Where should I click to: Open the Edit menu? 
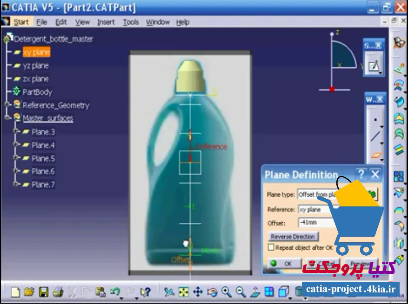point(61,22)
